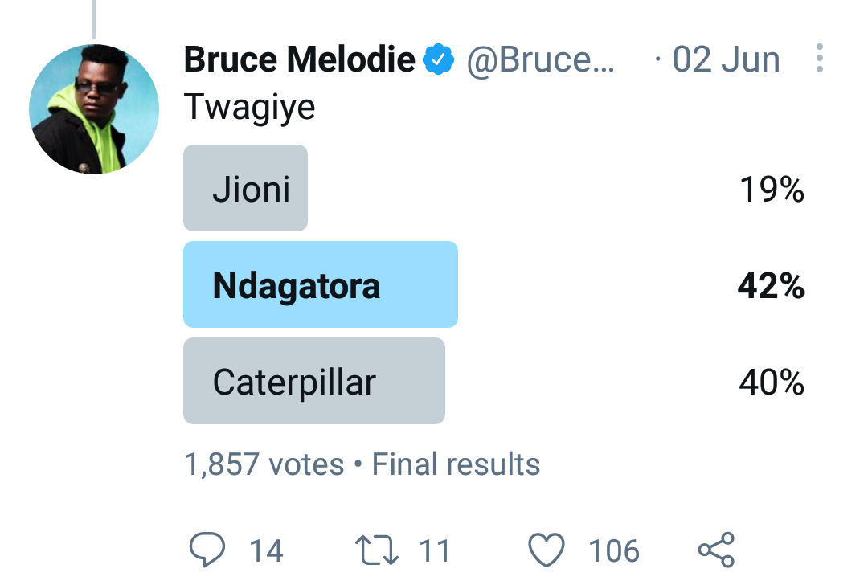Click the reply count 14

pyautogui.click(x=266, y=551)
